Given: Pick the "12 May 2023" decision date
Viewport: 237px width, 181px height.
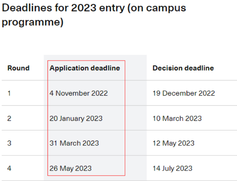Looking at the screenshot, I should 173,143.
